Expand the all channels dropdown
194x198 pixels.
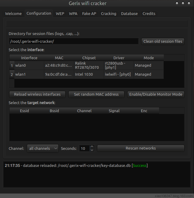click(43, 148)
